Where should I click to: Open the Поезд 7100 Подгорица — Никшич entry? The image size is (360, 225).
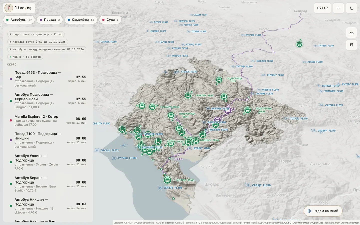[48, 140]
